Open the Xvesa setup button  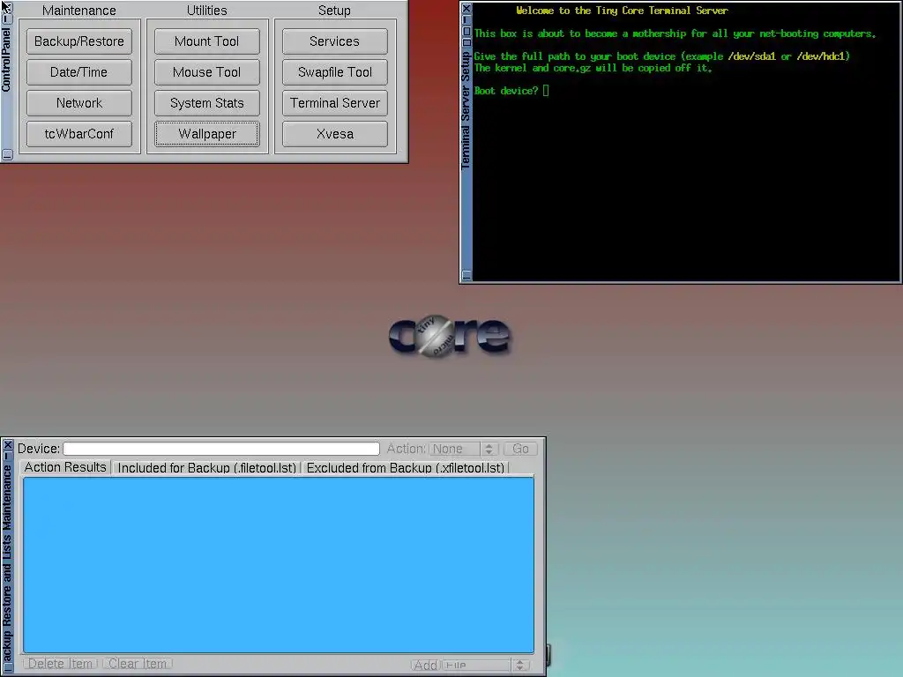click(334, 134)
